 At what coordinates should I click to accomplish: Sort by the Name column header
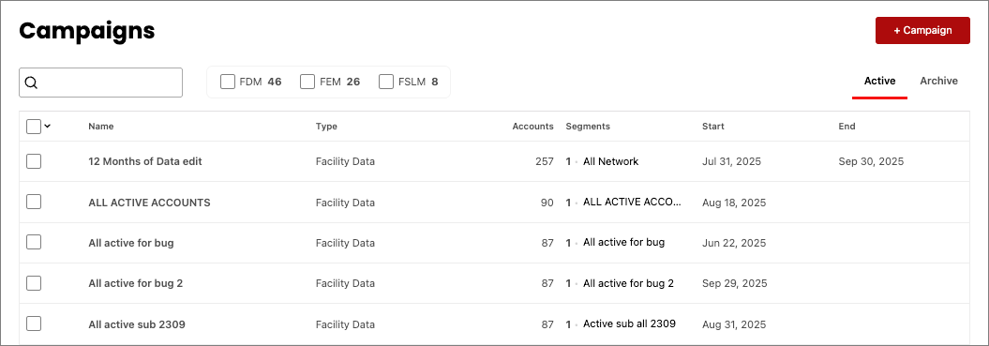(101, 127)
